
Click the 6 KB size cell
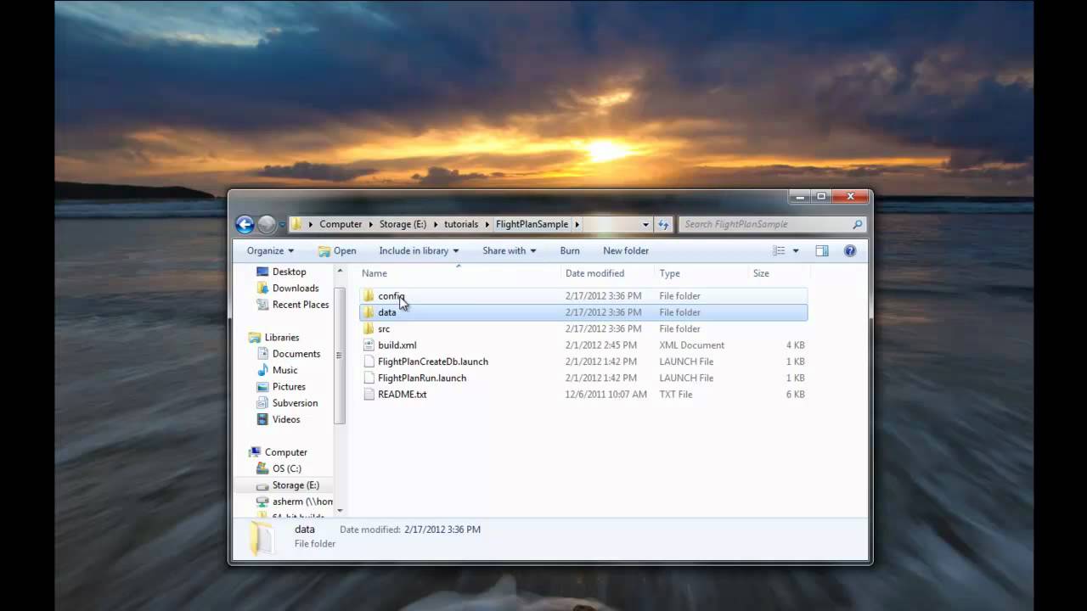tap(795, 395)
